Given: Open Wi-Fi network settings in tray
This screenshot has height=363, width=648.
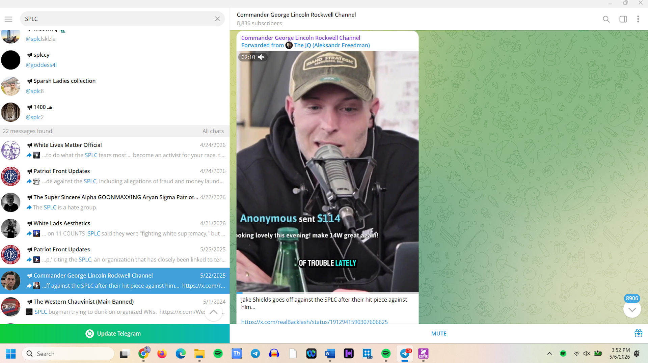Looking at the screenshot, I should click(577, 354).
